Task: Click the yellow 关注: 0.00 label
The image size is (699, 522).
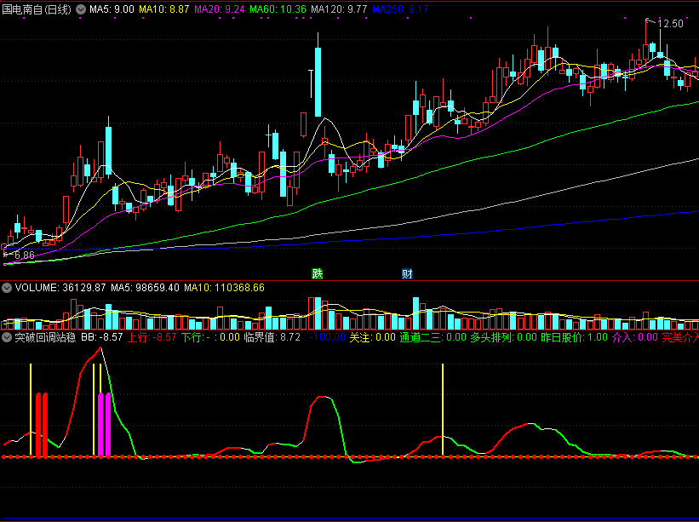Action: (x=372, y=337)
